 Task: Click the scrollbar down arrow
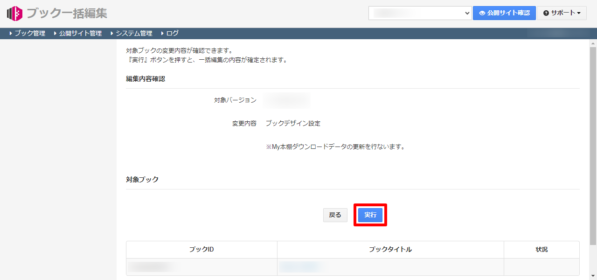coord(593,276)
